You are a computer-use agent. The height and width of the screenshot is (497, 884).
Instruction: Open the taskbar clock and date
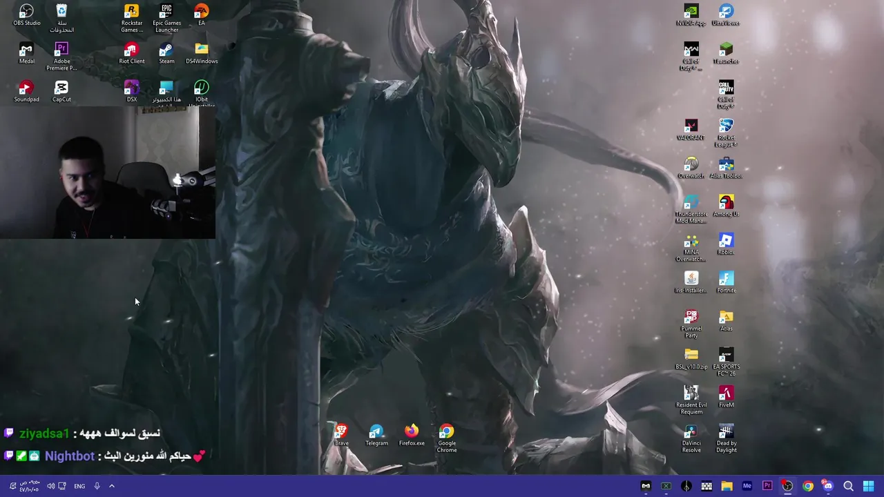pyautogui.click(x=30, y=486)
